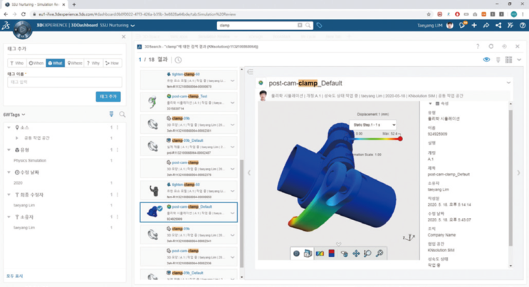Select the pan move tool
Image resolution: width=529 pixels, height=287 pixels.
(356, 254)
